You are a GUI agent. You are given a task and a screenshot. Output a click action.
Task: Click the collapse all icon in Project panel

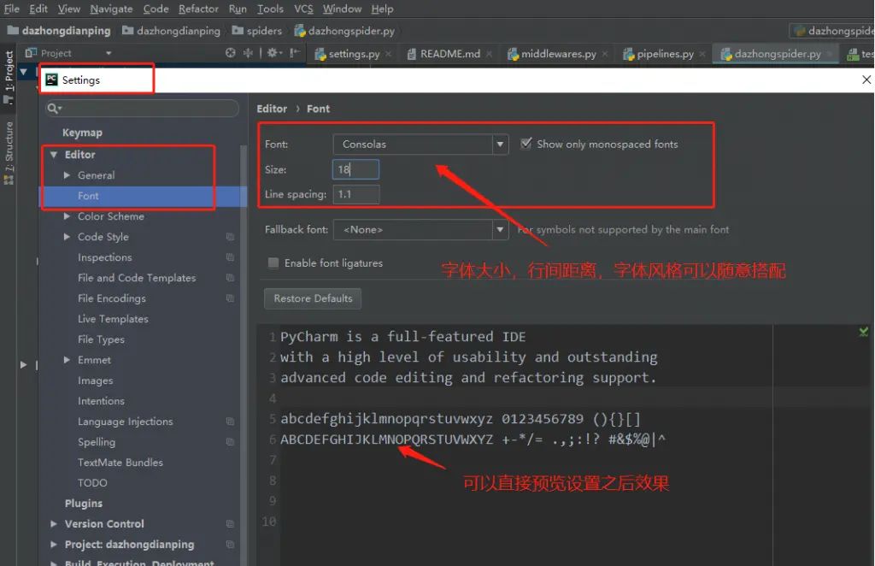(x=249, y=52)
